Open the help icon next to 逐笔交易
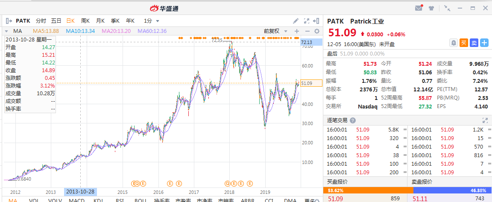This screenshot has width=492, height=202. [x=353, y=120]
